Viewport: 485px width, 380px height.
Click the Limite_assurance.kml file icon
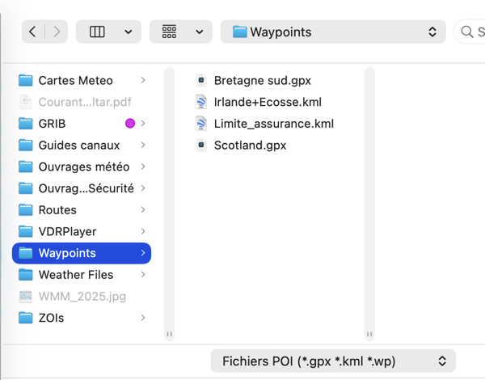[201, 124]
